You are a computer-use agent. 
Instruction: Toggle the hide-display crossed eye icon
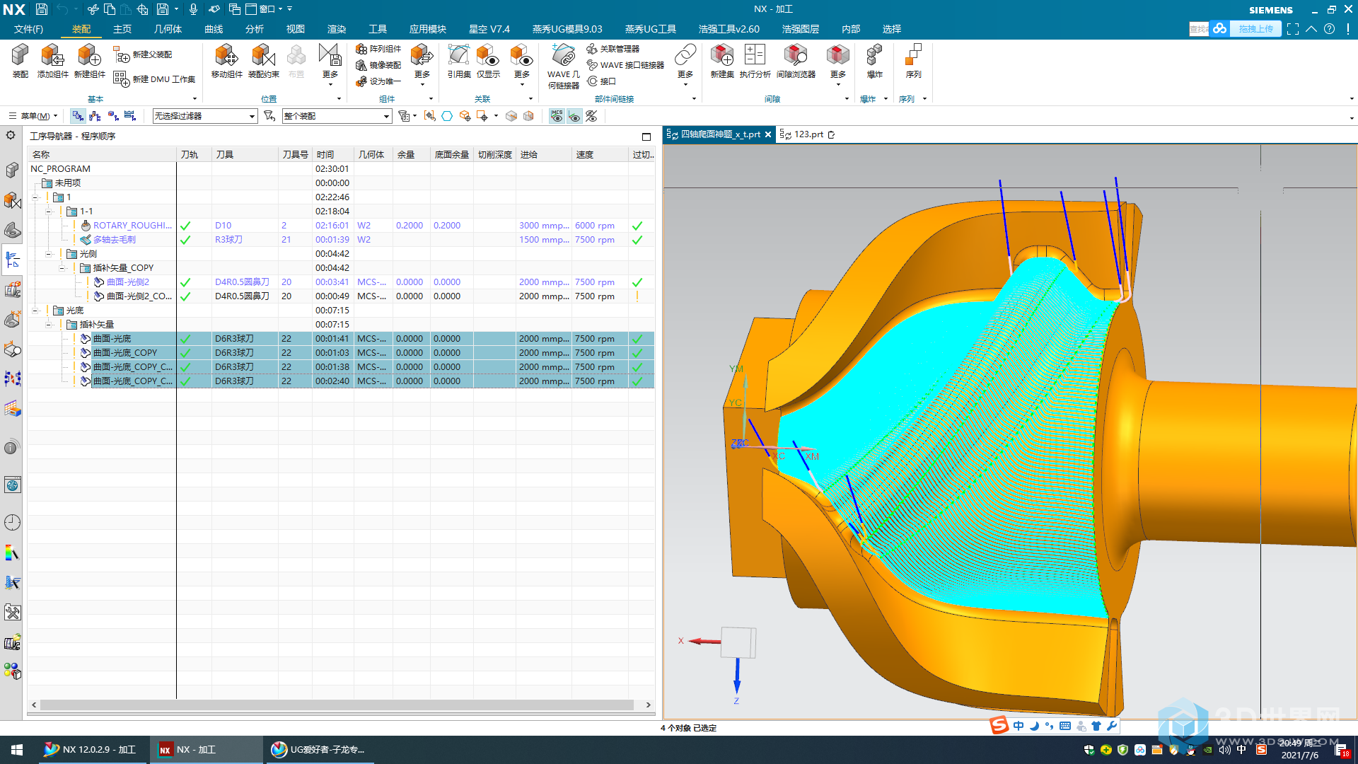coord(591,116)
